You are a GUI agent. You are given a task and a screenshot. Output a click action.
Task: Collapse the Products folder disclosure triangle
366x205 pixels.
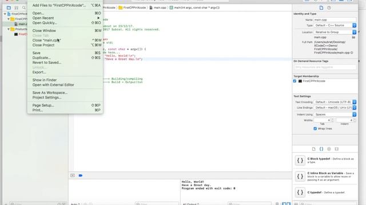pos(9,29)
